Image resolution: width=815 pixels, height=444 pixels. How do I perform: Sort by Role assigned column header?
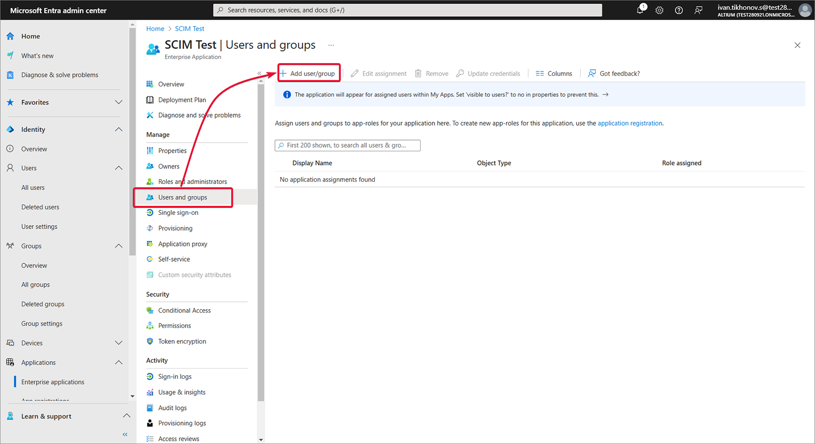[x=682, y=163]
